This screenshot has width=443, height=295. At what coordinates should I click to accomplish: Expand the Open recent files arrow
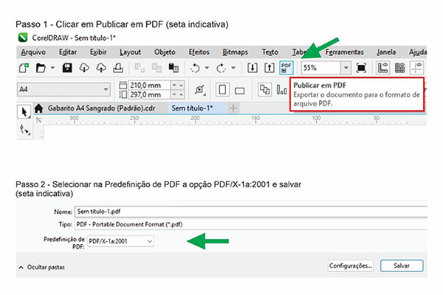[x=52, y=68]
